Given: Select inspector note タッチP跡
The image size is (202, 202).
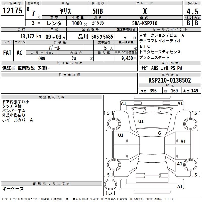Looking at the screenshot, I should tap(12, 106).
